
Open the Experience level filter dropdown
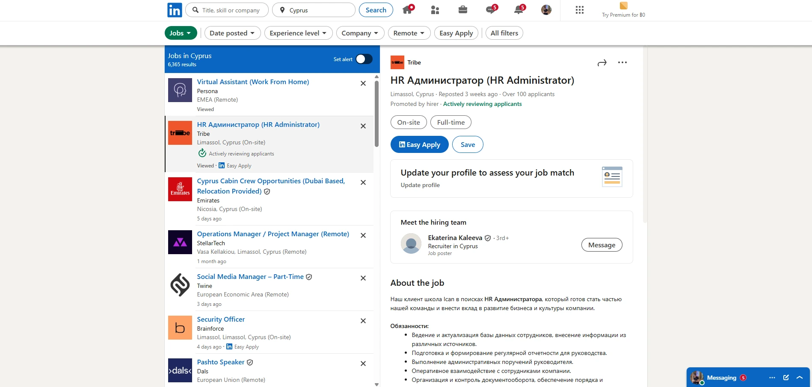[x=298, y=33]
